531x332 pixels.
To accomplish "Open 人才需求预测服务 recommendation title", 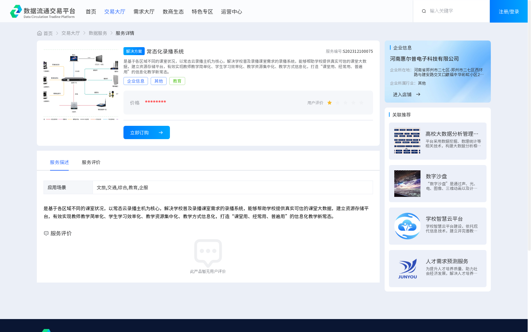I will point(447,261).
